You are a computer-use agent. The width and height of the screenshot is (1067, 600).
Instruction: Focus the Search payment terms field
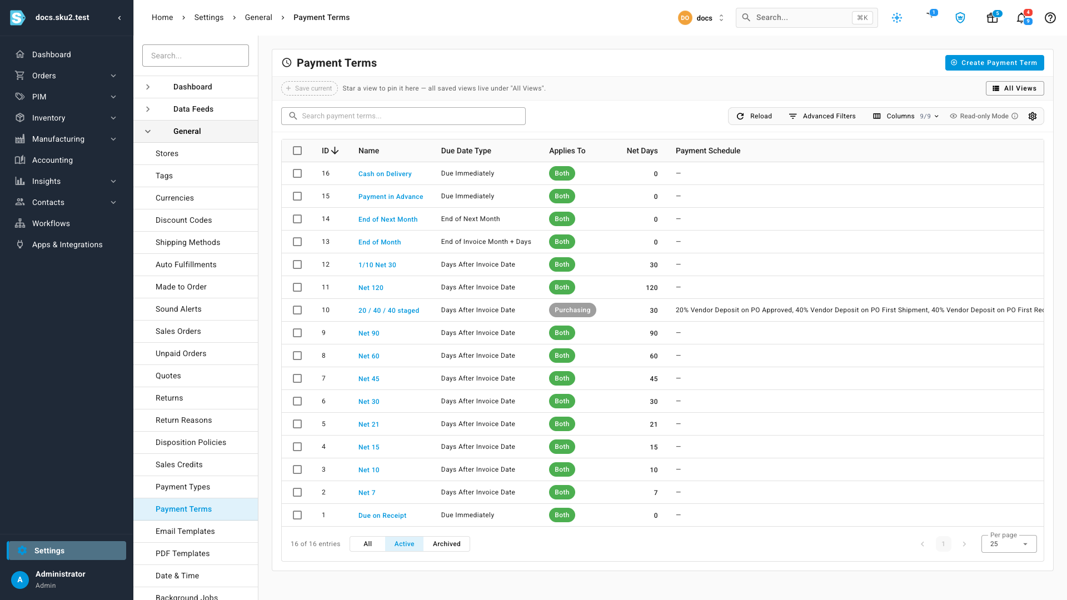(x=403, y=116)
